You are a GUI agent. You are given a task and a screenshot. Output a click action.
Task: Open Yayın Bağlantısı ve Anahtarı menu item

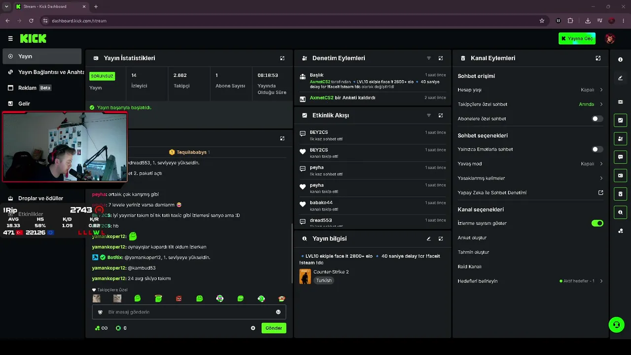click(x=44, y=72)
